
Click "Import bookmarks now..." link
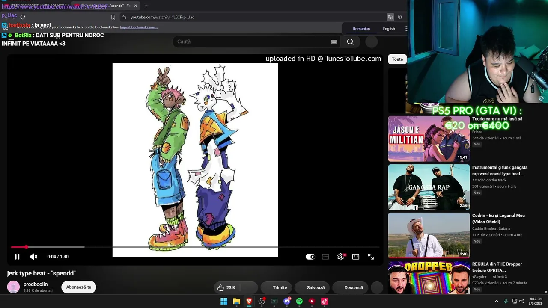point(139,27)
